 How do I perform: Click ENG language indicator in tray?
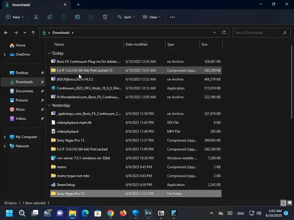tap(241, 213)
